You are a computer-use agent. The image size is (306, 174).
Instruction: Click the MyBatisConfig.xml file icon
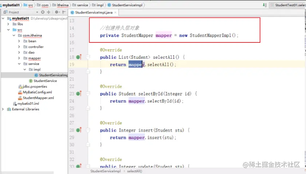(x=20, y=92)
